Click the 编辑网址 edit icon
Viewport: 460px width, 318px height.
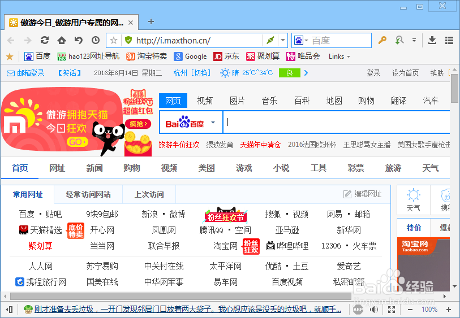click(x=347, y=194)
